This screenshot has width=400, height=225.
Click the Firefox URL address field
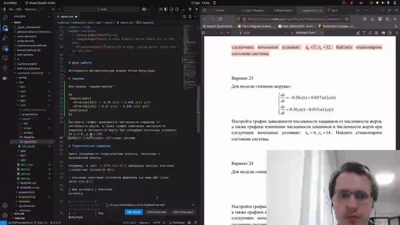tap(293, 19)
